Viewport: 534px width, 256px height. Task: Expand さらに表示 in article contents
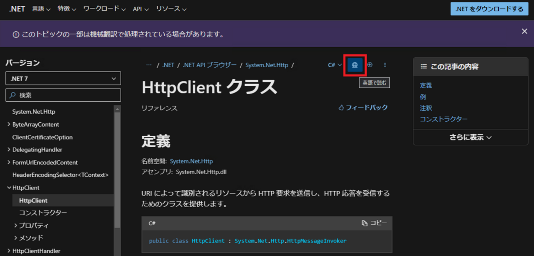[x=470, y=137]
